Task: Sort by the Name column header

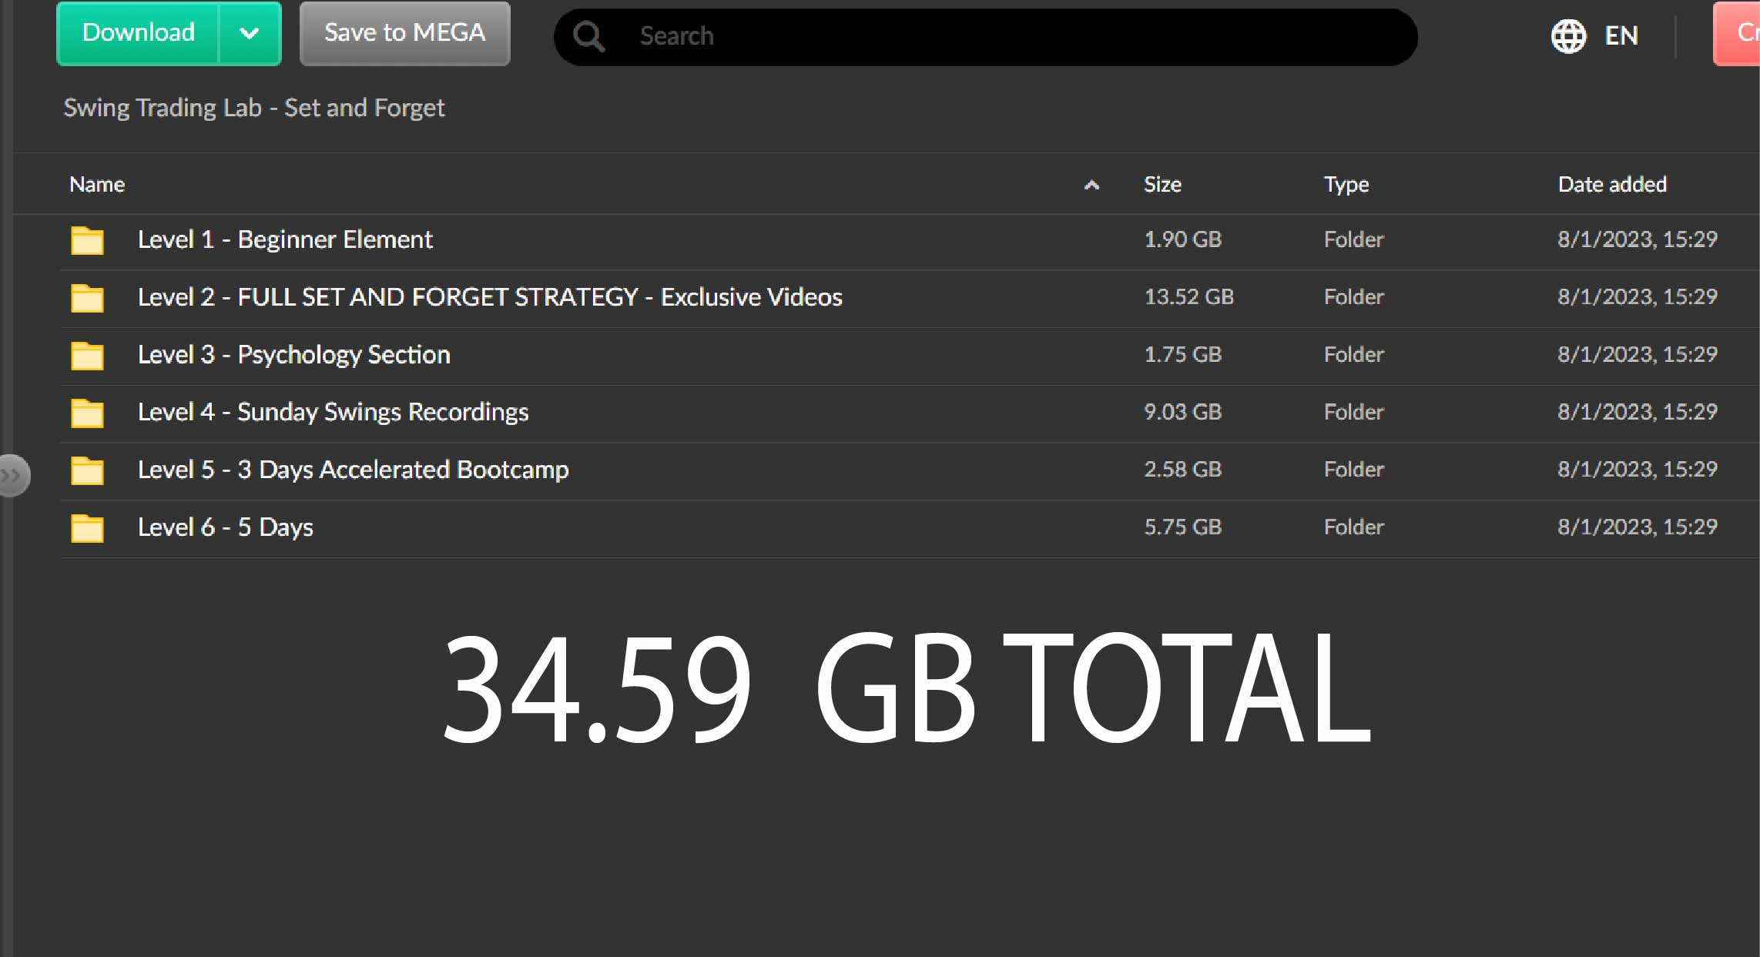Action: click(97, 184)
